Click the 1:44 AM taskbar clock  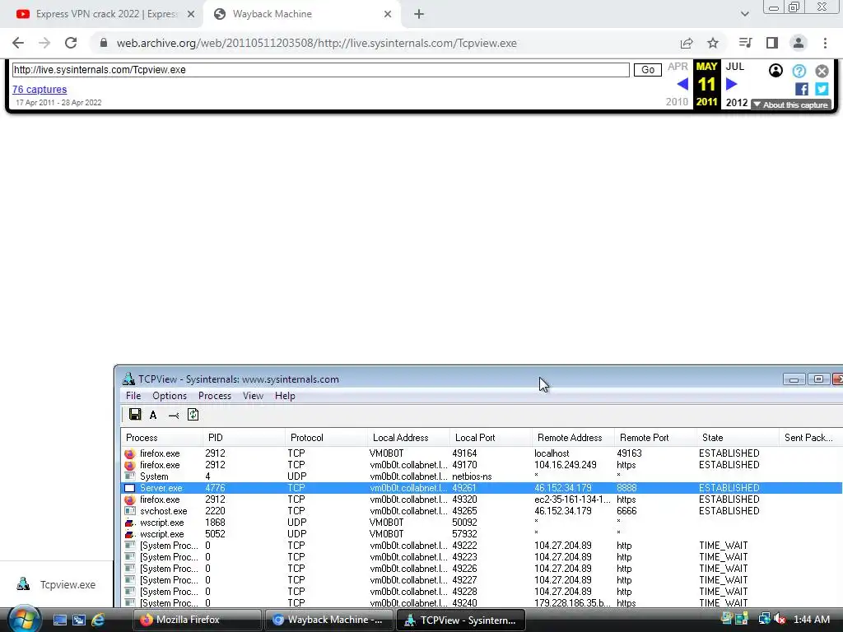point(811,619)
